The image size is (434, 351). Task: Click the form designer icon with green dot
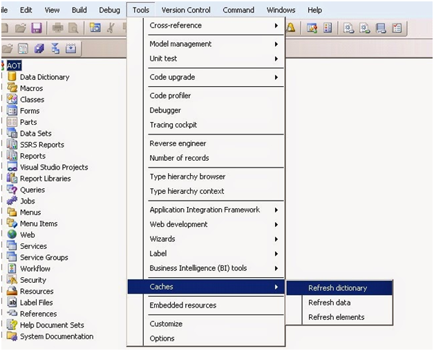(x=312, y=28)
